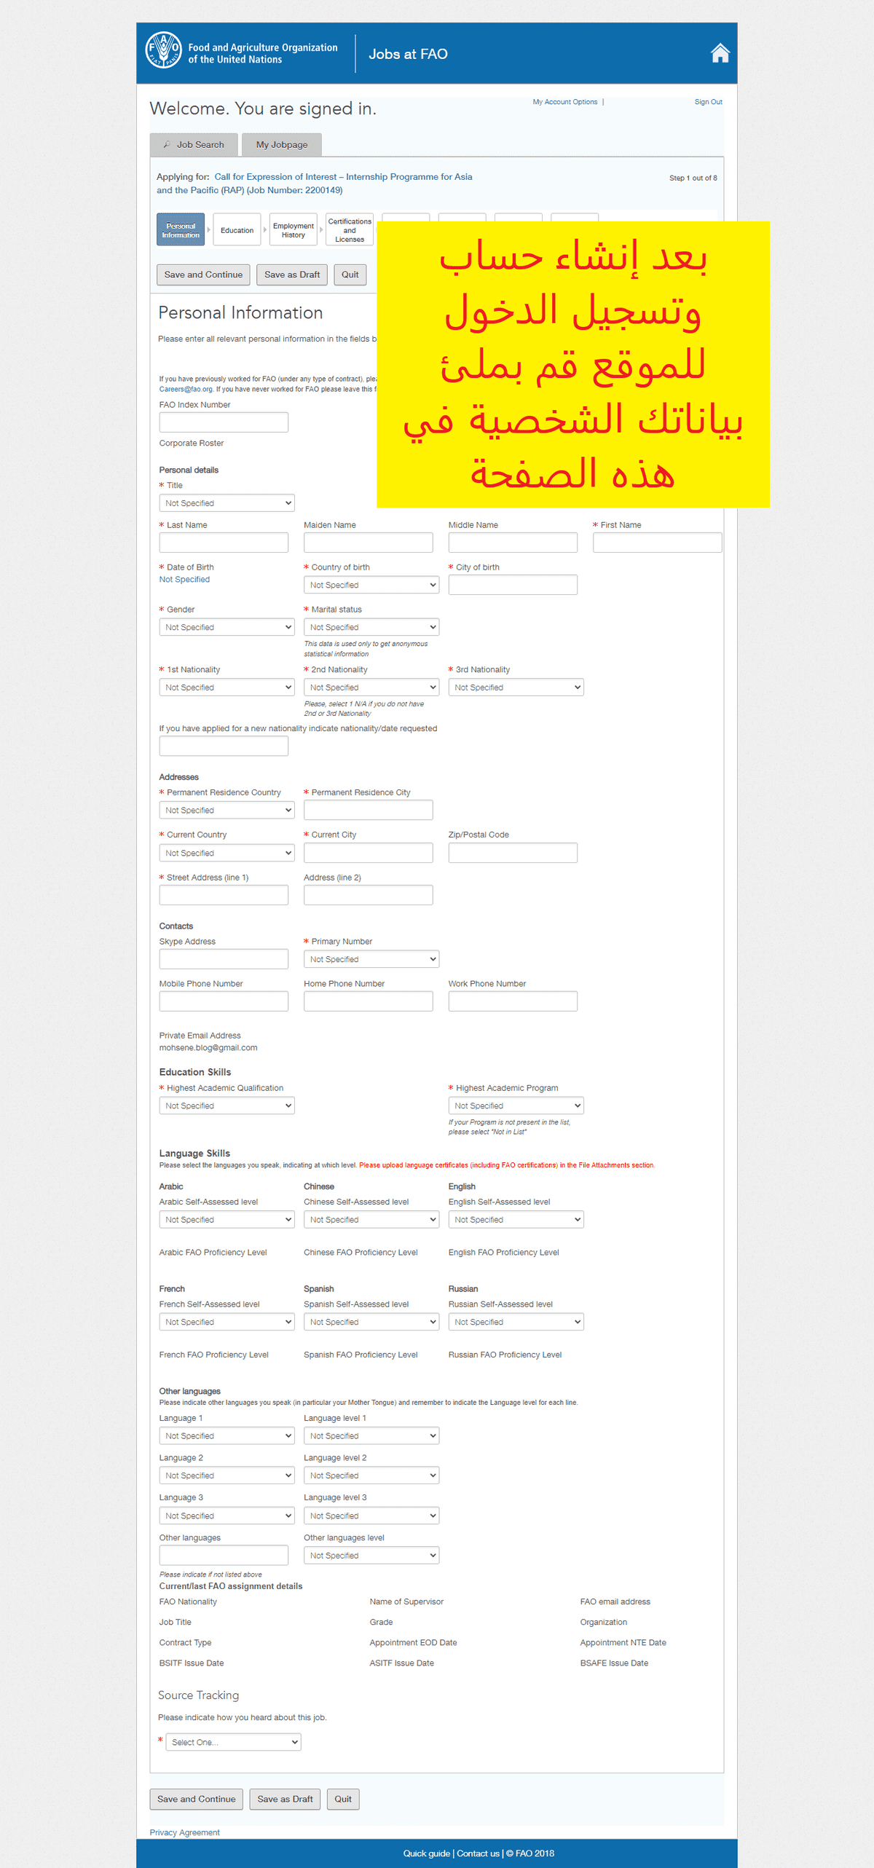The height and width of the screenshot is (1868, 874).
Task: Open the Language level 3 dropdown
Action: point(371,1516)
